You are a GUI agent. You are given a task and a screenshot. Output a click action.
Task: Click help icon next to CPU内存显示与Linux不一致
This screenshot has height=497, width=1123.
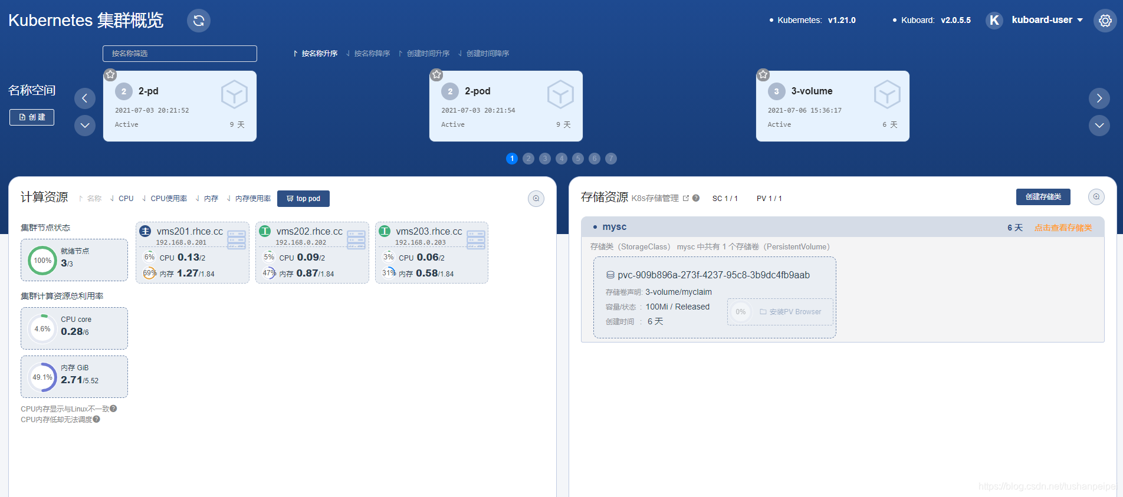[x=113, y=409]
